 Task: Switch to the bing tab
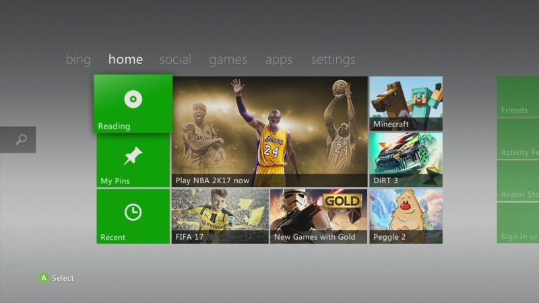point(78,59)
